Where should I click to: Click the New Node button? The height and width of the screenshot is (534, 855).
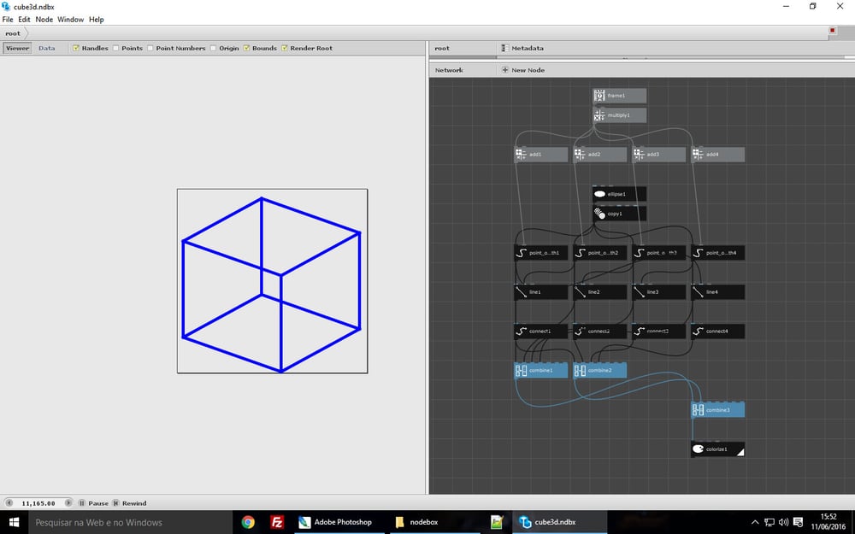pyautogui.click(x=523, y=70)
